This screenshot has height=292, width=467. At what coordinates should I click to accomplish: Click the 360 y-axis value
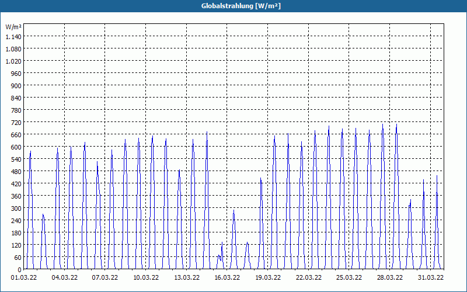tap(16, 196)
